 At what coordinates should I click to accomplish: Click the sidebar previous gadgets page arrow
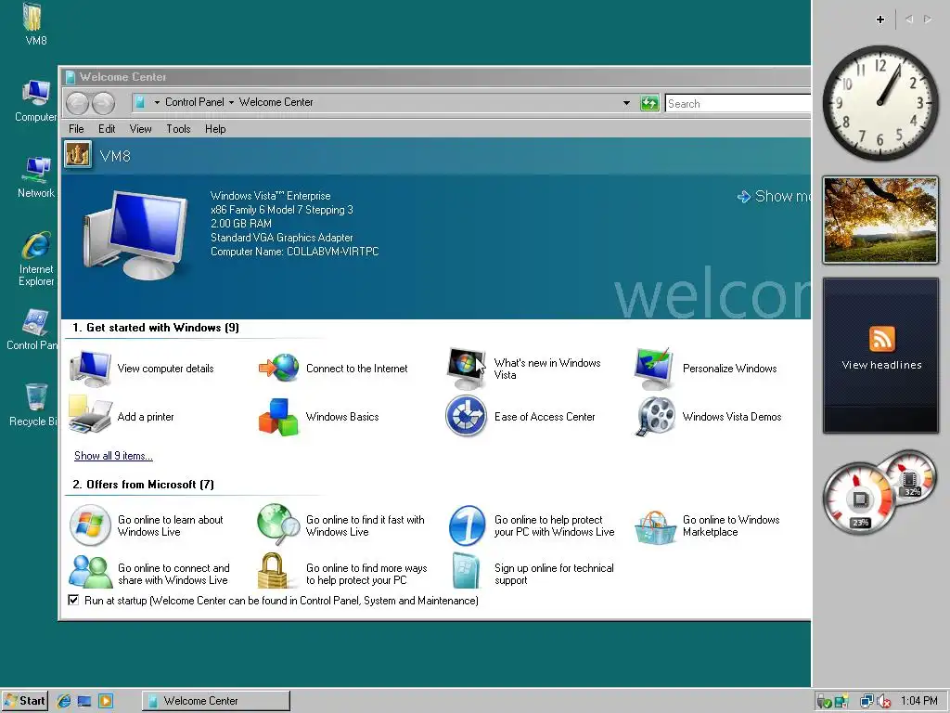909,19
